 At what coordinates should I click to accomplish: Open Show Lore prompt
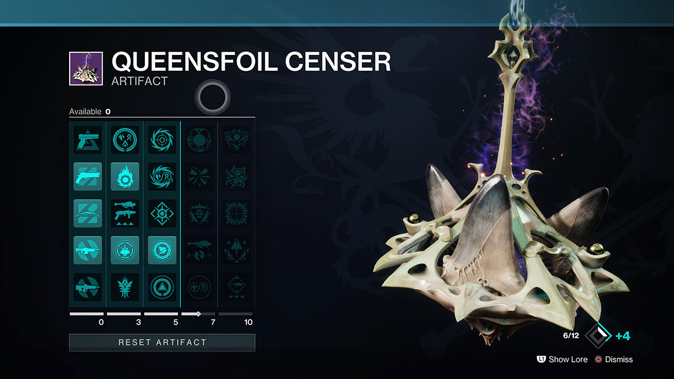(x=563, y=359)
